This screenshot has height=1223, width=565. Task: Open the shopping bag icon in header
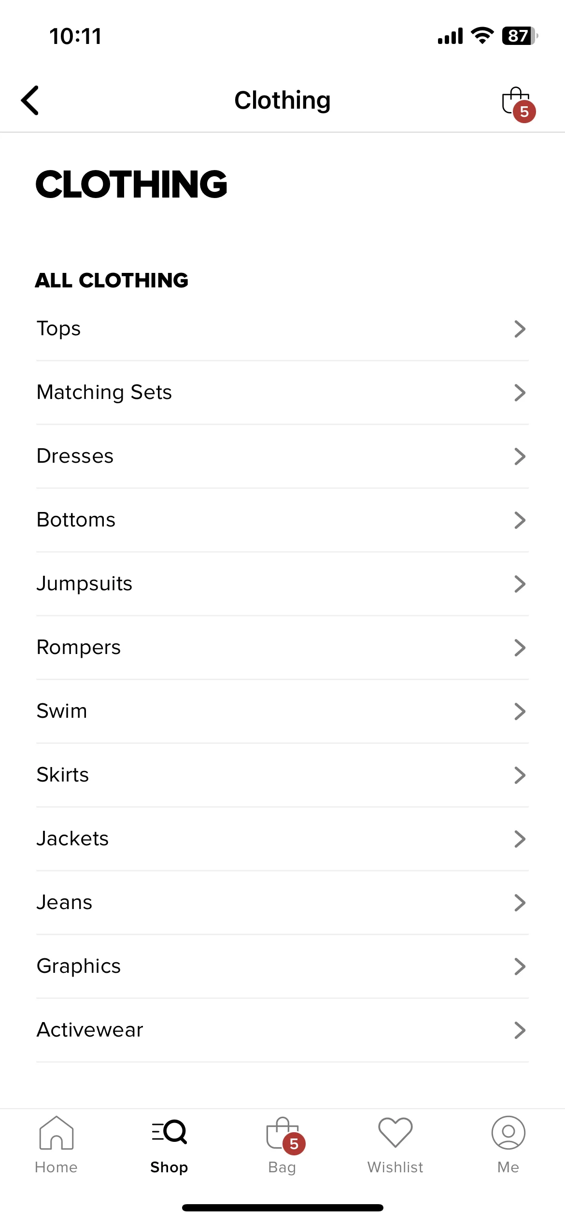tap(519, 104)
